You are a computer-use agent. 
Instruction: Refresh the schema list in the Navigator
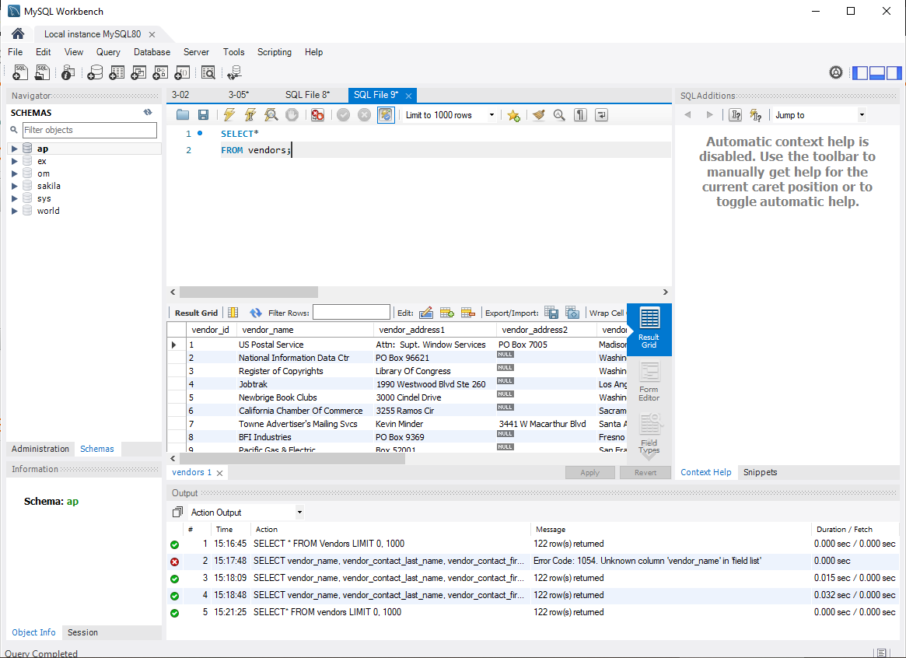pyautogui.click(x=147, y=112)
